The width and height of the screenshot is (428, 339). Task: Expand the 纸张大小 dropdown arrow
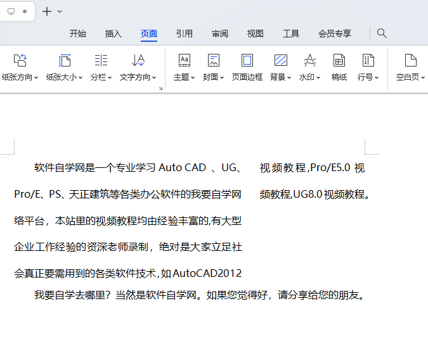[x=81, y=77]
